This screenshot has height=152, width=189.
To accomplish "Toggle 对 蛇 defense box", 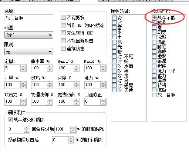I will pos(114,61).
